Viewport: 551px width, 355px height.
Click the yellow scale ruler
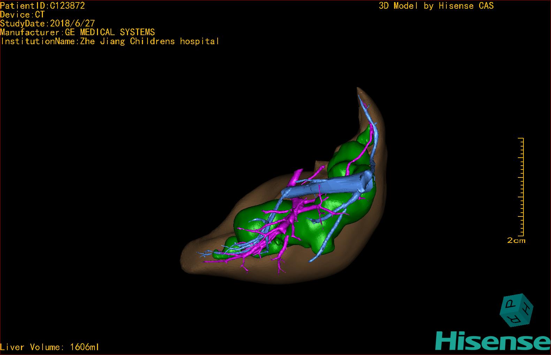(521, 187)
